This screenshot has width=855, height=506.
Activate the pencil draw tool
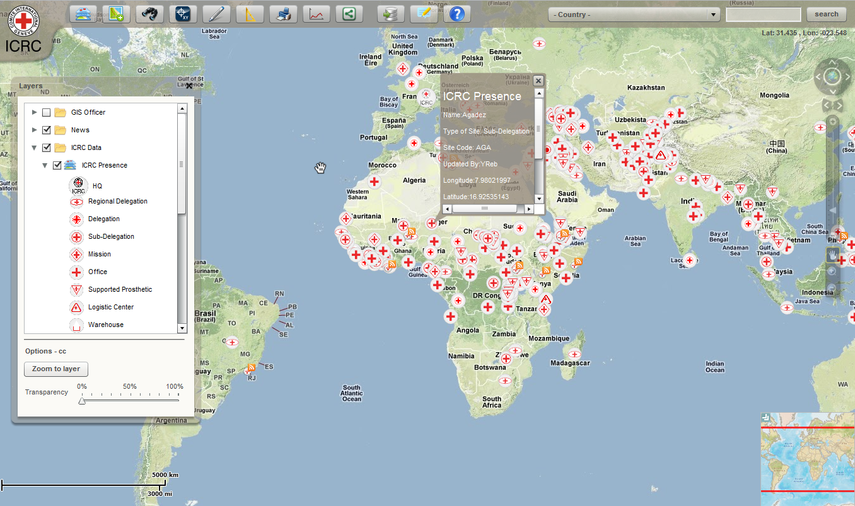click(x=216, y=14)
